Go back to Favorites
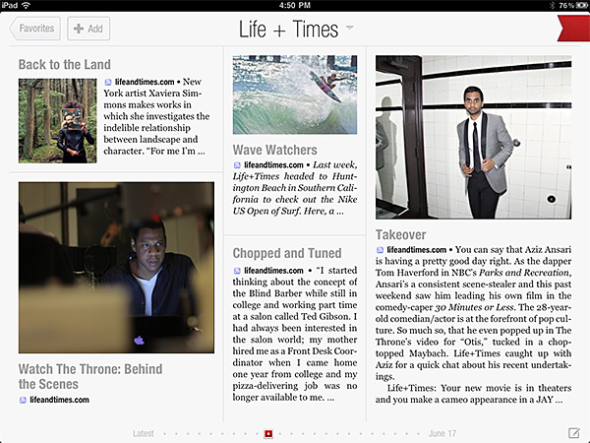 [35, 29]
